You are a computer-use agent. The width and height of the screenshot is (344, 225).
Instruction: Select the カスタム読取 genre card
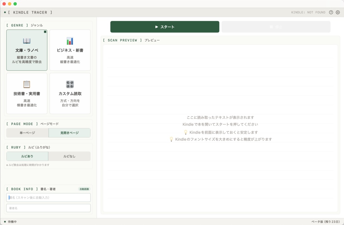[x=70, y=94]
